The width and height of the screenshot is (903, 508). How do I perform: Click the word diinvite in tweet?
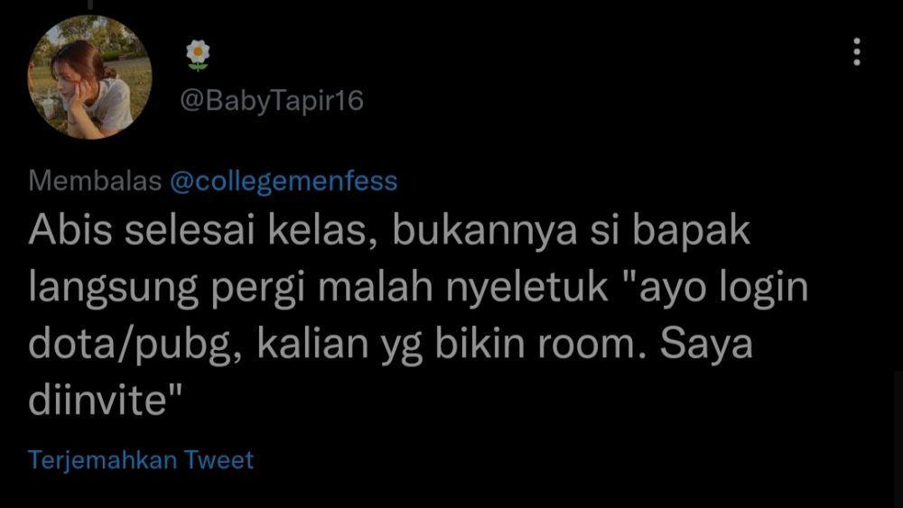pos(98,399)
